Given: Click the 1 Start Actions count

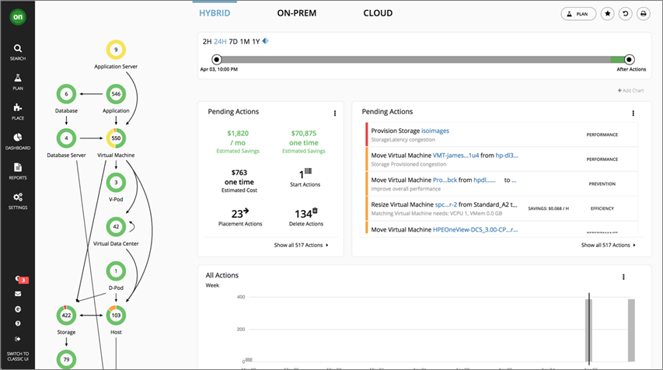Looking at the screenshot, I should click(305, 177).
